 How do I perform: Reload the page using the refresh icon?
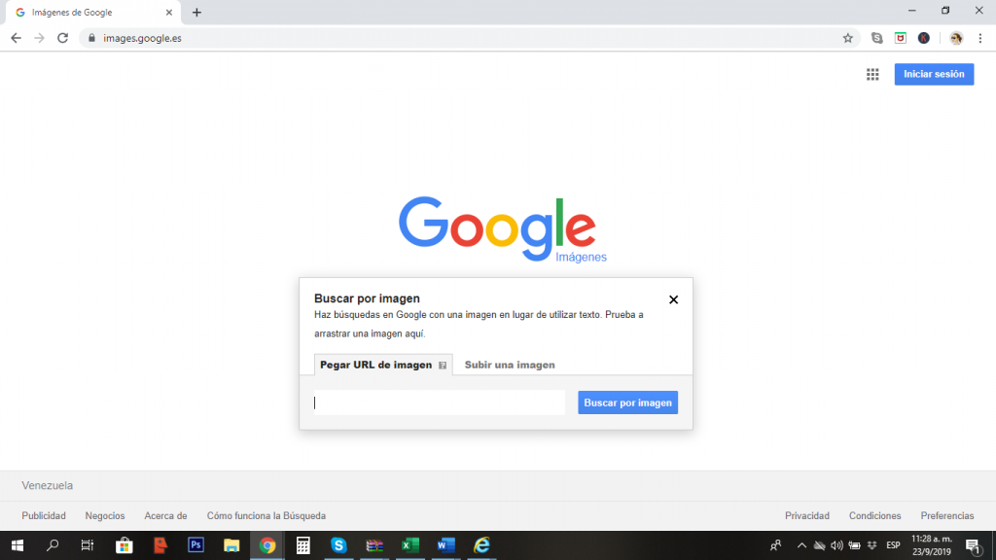click(x=62, y=38)
